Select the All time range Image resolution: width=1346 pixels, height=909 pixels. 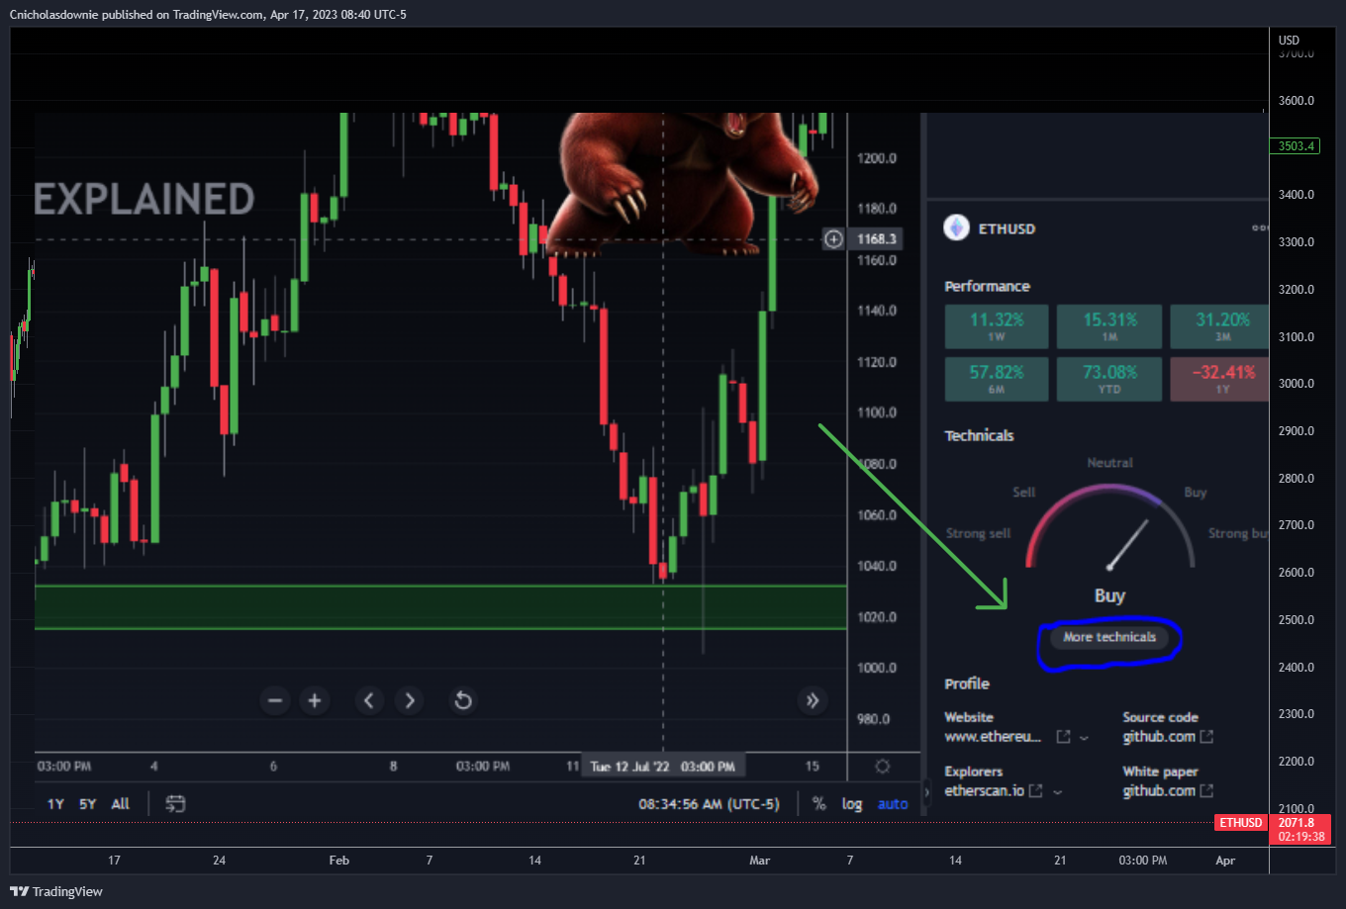(121, 803)
